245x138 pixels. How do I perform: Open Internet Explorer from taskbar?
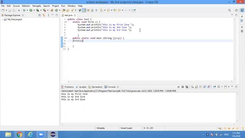point(31,135)
